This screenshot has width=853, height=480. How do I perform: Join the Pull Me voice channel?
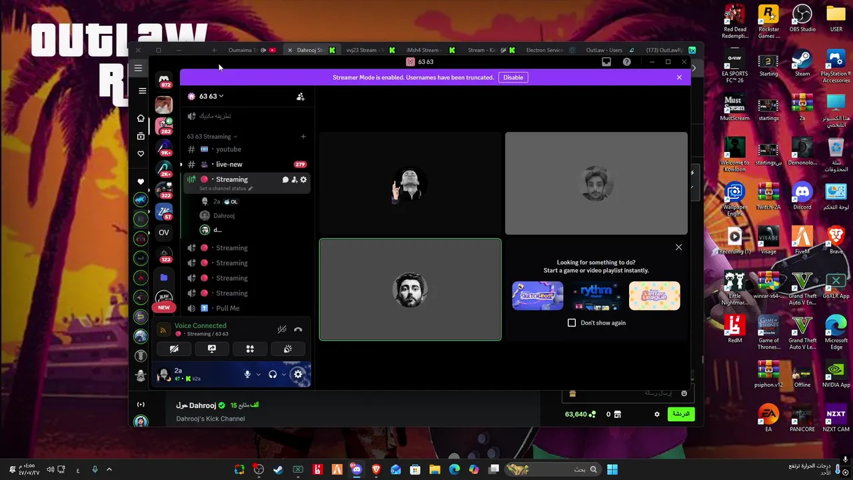point(247,308)
